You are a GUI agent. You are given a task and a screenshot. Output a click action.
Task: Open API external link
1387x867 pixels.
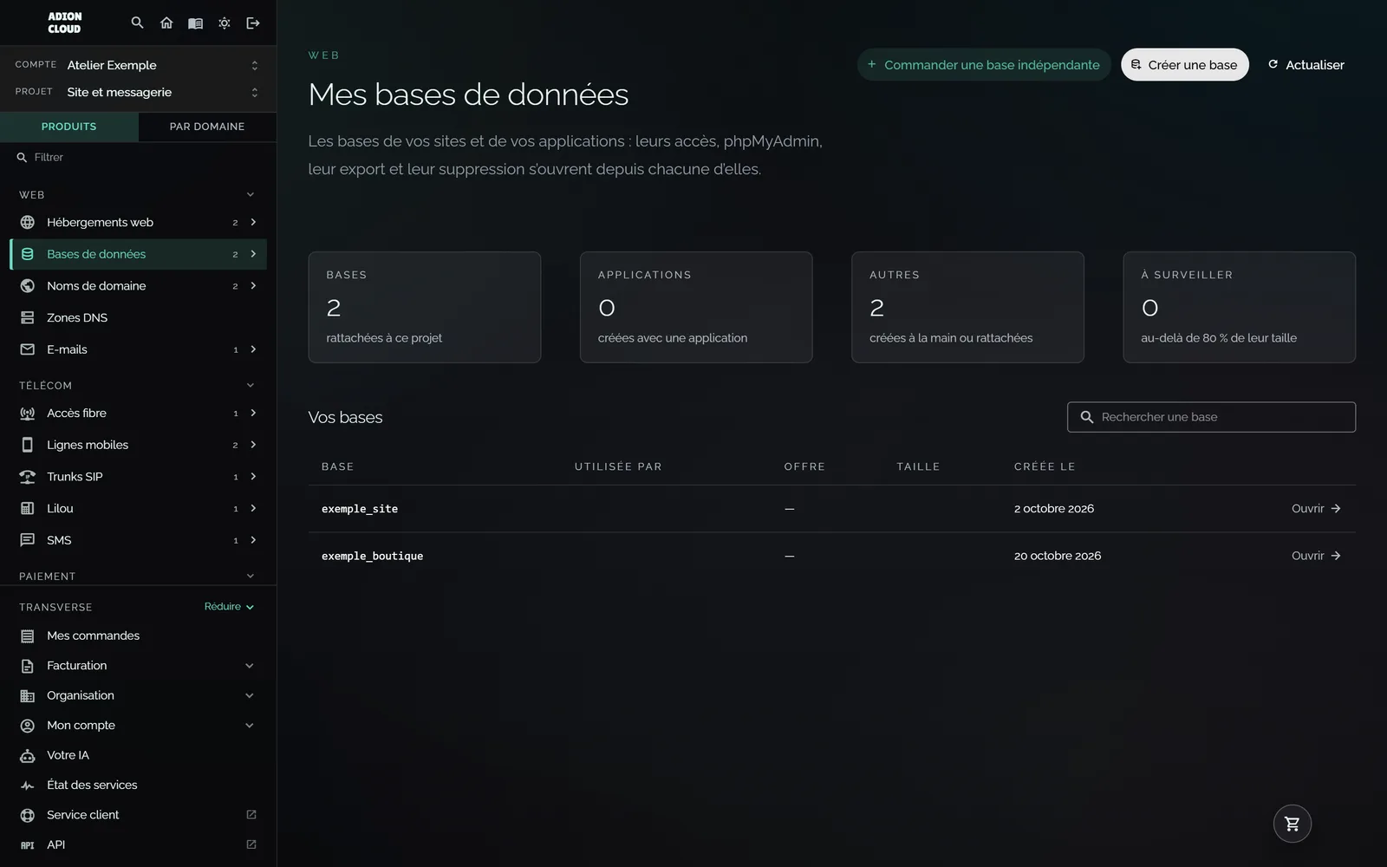139,844
